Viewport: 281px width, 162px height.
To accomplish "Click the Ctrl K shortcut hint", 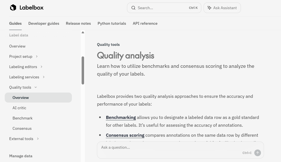I will [193, 8].
